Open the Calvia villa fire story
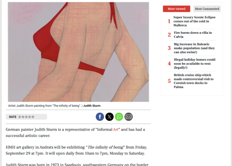Screen dimensions: 232x166 tap(193, 35)
